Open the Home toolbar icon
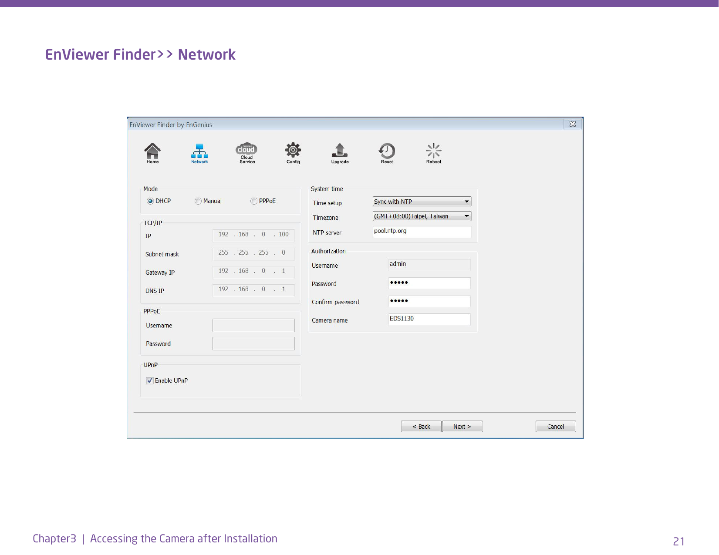 coord(152,153)
